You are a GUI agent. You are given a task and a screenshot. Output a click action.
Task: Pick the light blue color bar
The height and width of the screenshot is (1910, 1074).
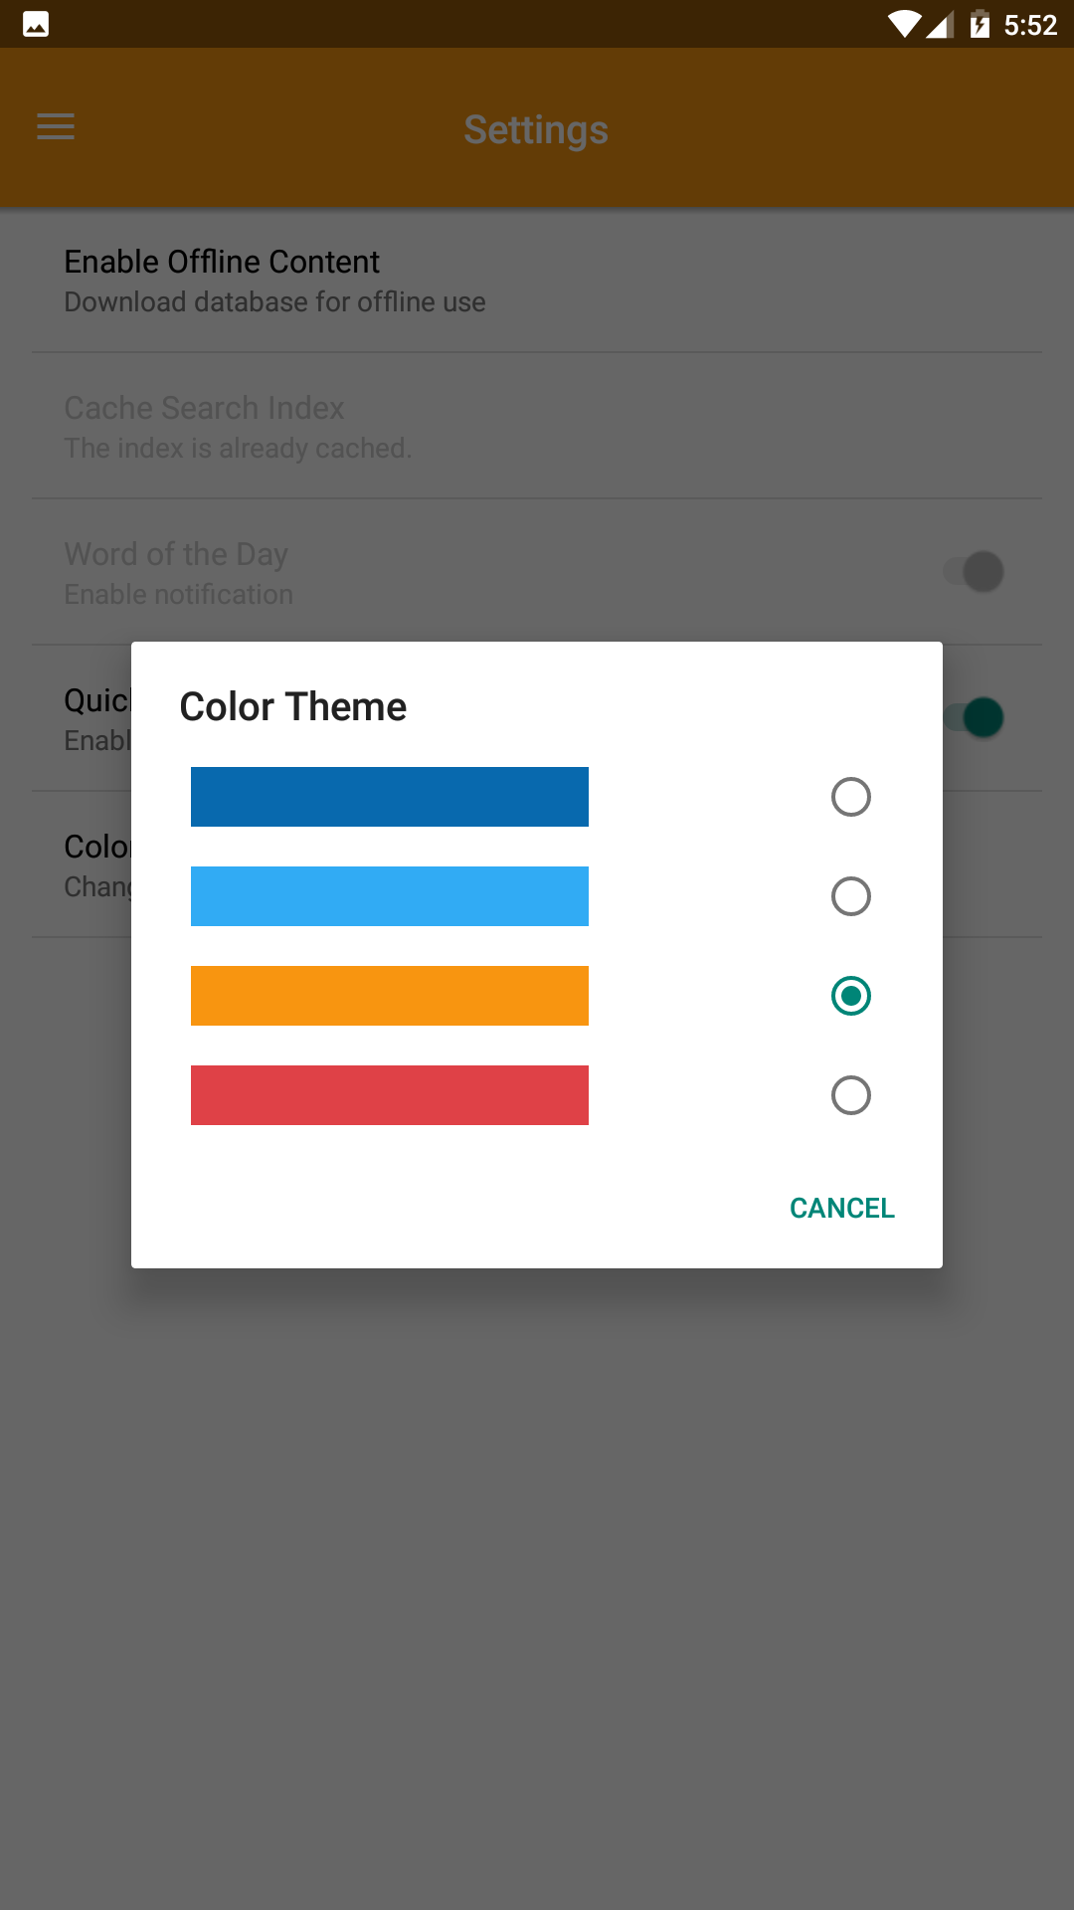(390, 896)
